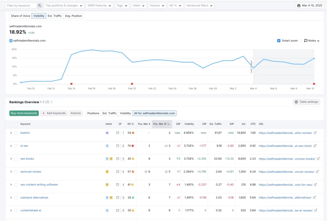Click the SERP features icon in beehiiv row
The image size is (327, 221).
pyautogui.click(x=118, y=133)
